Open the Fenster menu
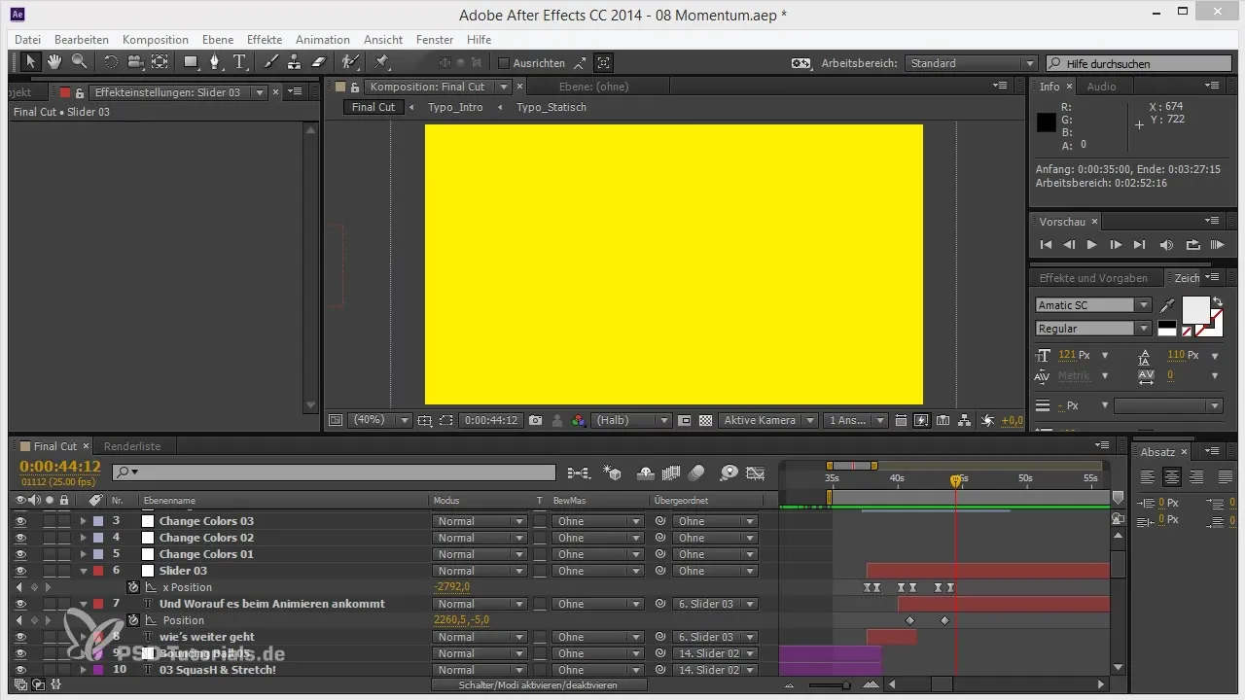Viewport: 1245px width, 700px height. [x=435, y=40]
